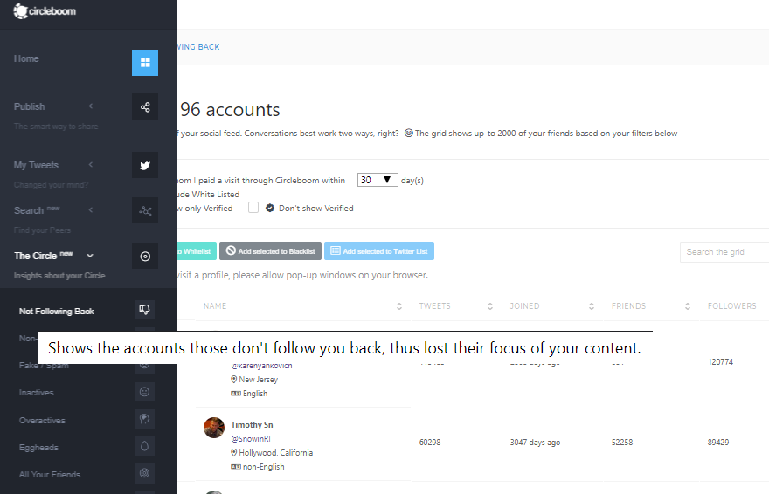The image size is (769, 494).
Task: Click the 89429 followers value
Action: [718, 443]
